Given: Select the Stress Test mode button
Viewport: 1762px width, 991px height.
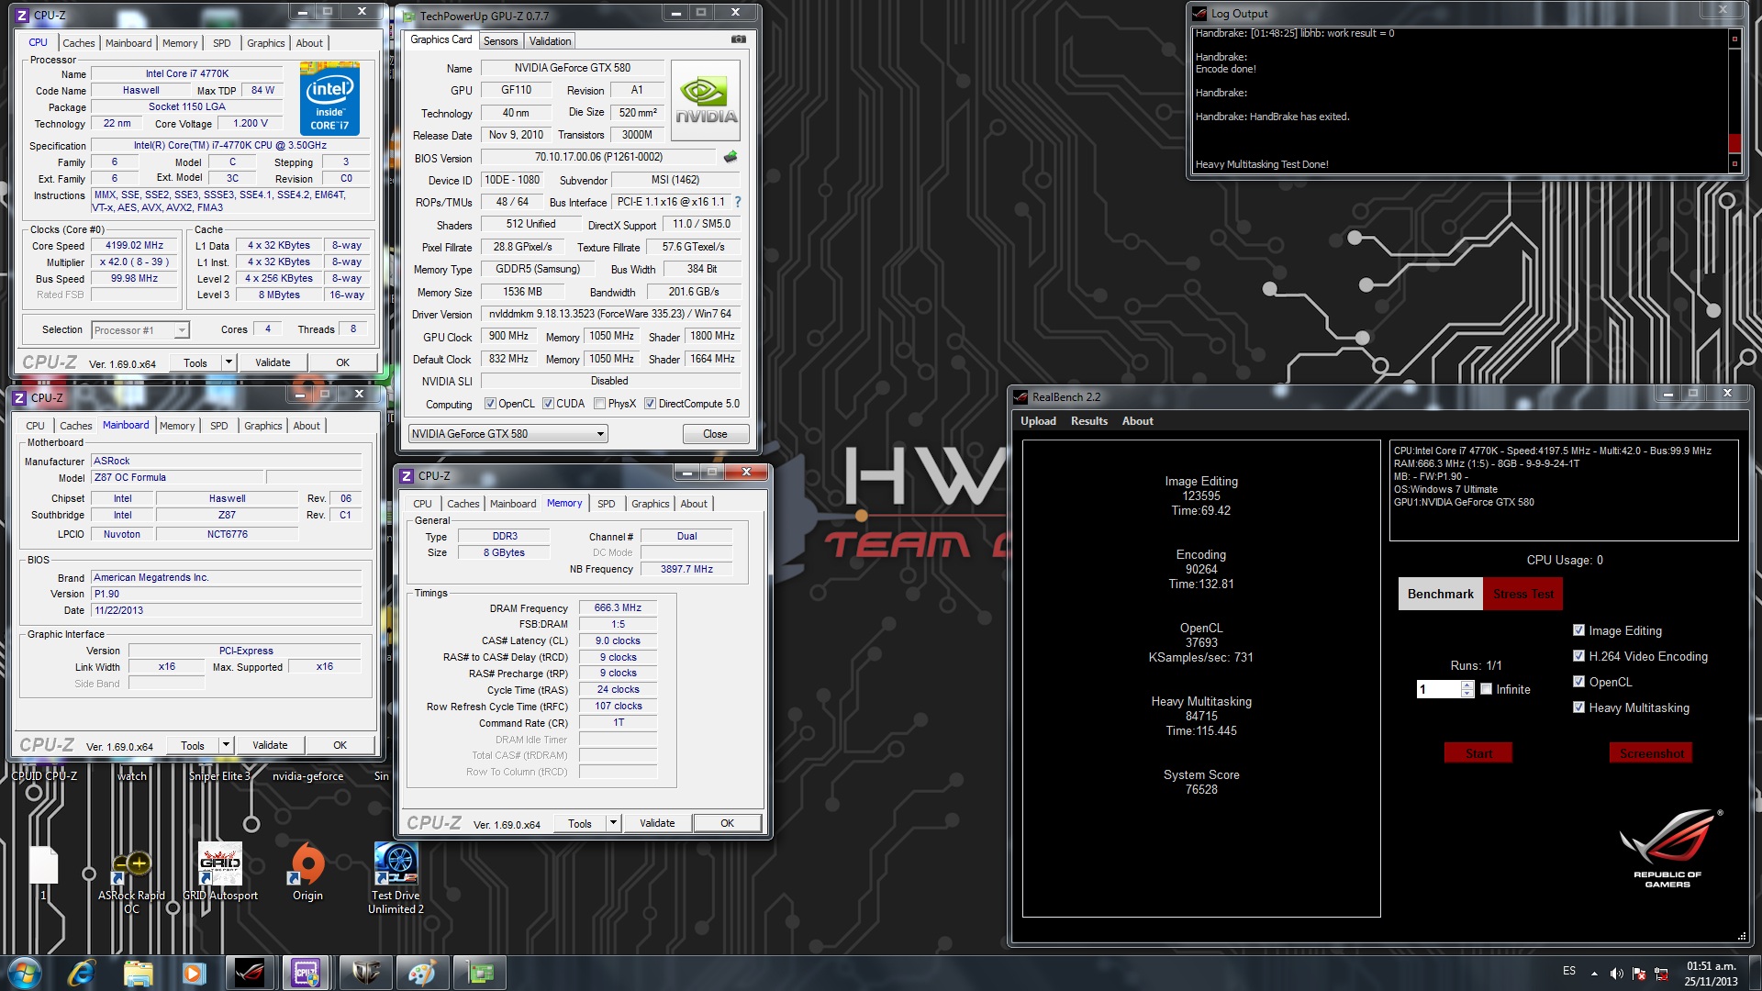Looking at the screenshot, I should tap(1523, 594).
